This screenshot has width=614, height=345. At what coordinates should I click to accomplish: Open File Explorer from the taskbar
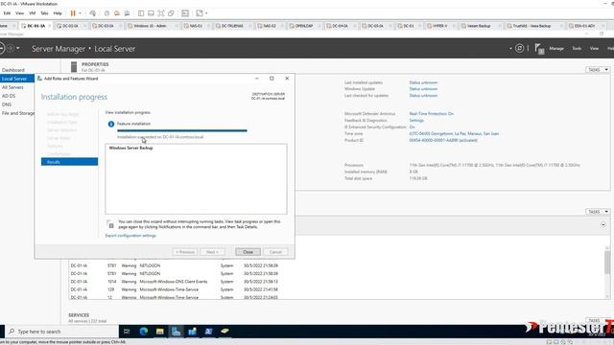click(160, 332)
